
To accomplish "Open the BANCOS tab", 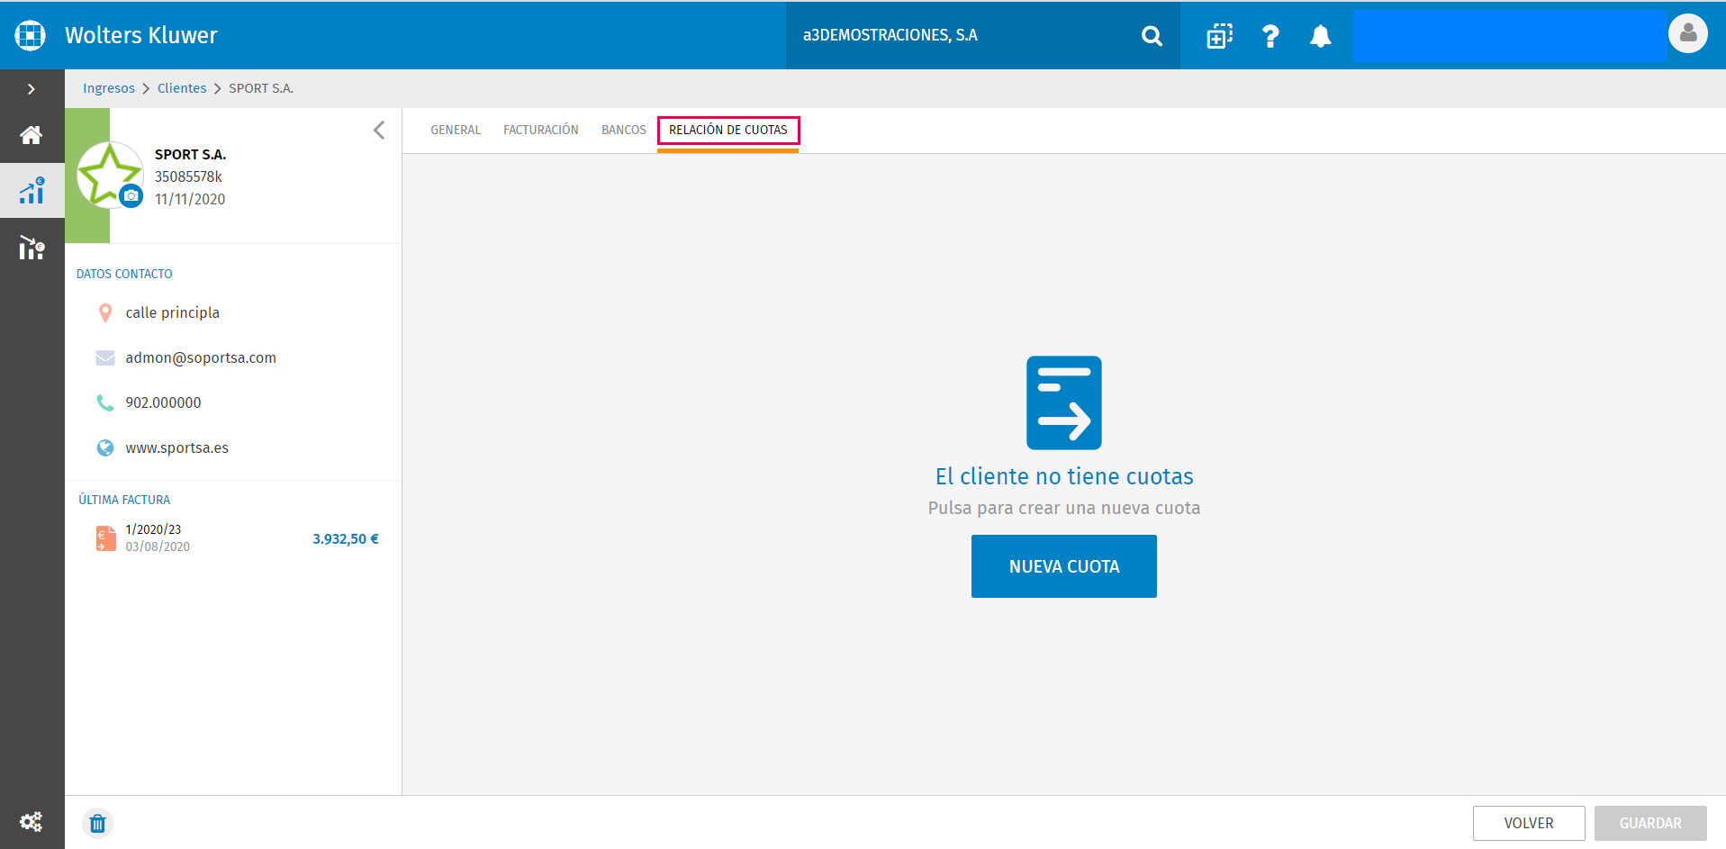I will [x=624, y=131].
